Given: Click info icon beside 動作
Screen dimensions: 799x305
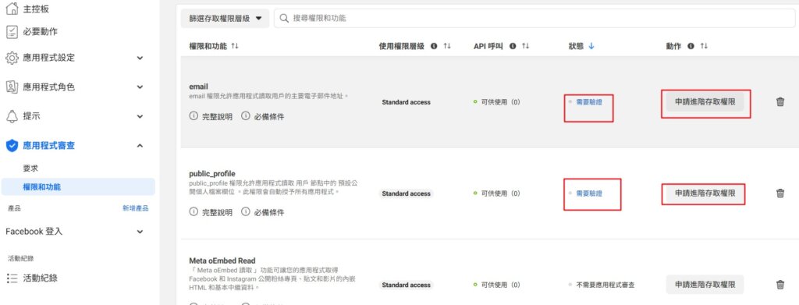Looking at the screenshot, I should pos(691,46).
